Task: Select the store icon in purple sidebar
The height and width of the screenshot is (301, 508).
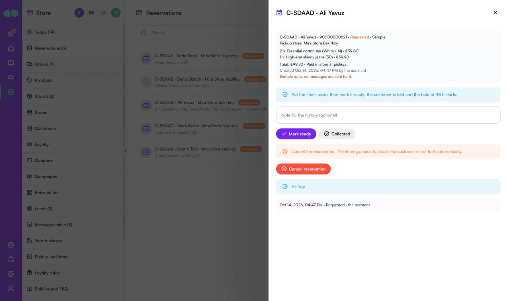Action: (x=11, y=92)
